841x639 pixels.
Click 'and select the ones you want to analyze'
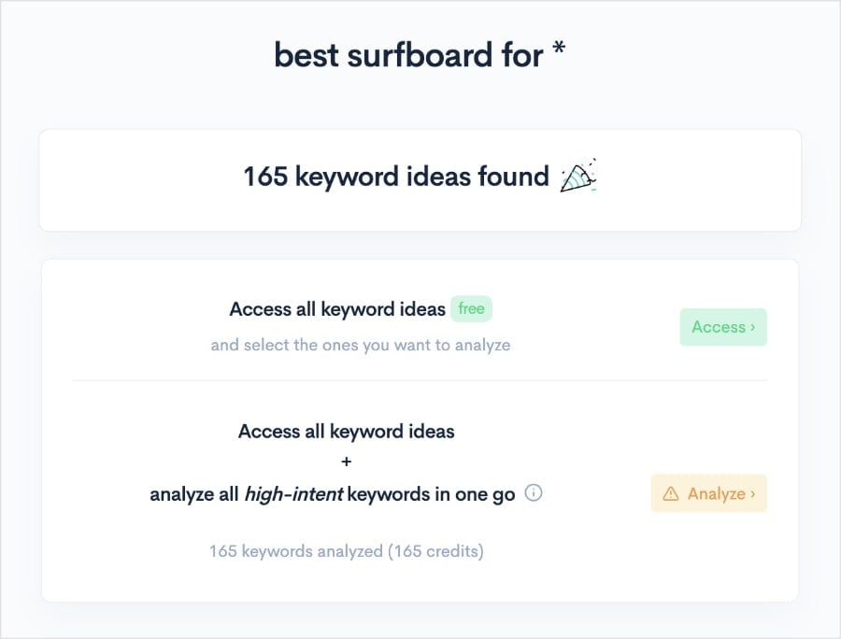click(x=360, y=345)
